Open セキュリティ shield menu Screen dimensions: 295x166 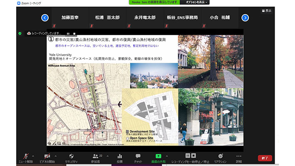[x=71, y=158]
